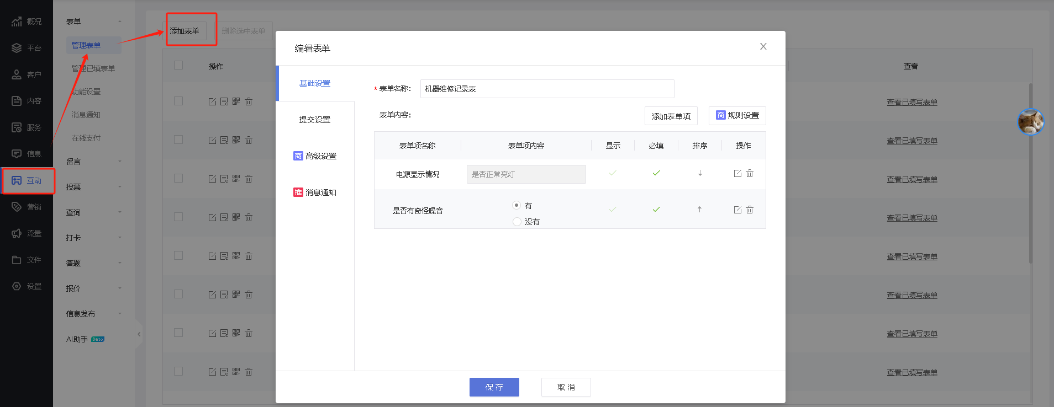The width and height of the screenshot is (1054, 407).
Task: Edit the 是否有奇怪噪音 form item
Action: point(737,210)
